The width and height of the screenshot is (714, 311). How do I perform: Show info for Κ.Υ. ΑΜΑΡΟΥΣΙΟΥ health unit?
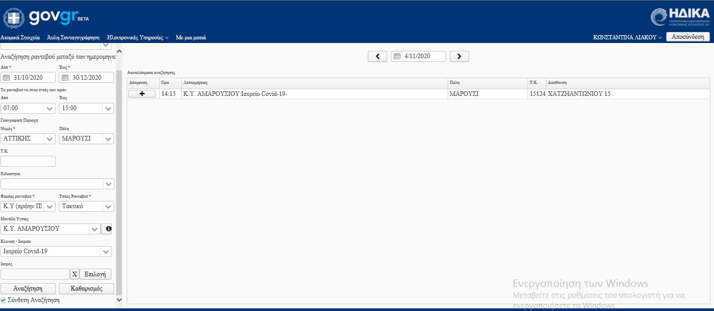click(x=106, y=229)
